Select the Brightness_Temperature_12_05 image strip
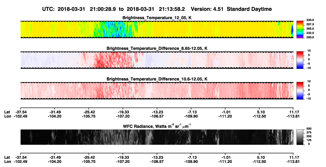Screen dimensions: 326x167 click(x=157, y=29)
